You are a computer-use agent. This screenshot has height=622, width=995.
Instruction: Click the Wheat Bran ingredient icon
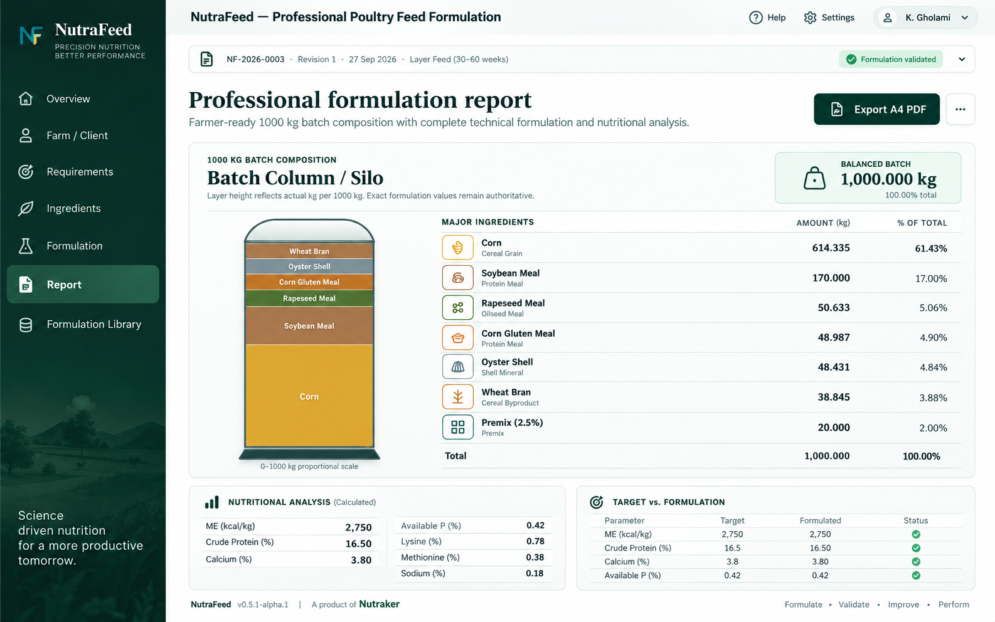tap(457, 397)
